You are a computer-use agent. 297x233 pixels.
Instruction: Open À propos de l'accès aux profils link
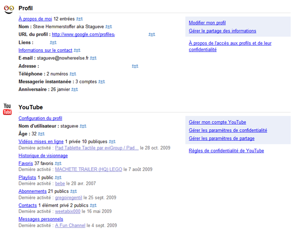click(x=230, y=46)
